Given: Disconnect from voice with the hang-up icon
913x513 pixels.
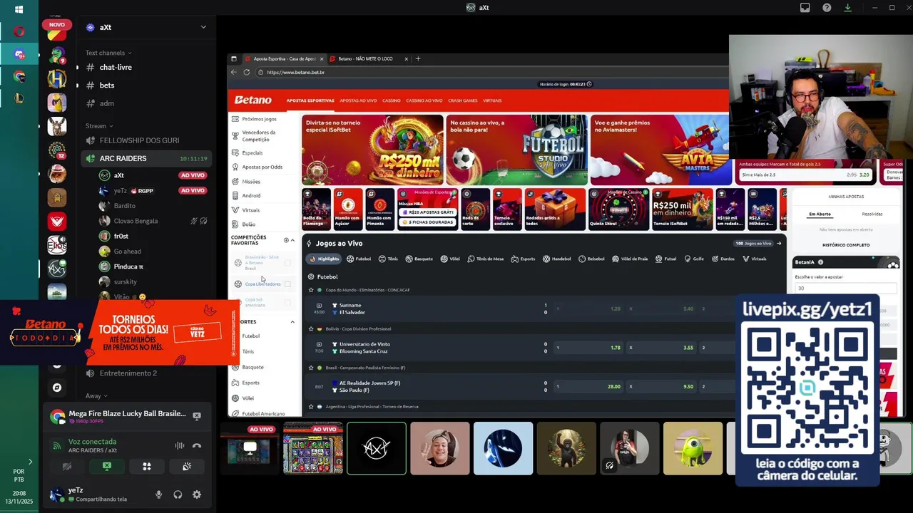Looking at the screenshot, I should (197, 446).
